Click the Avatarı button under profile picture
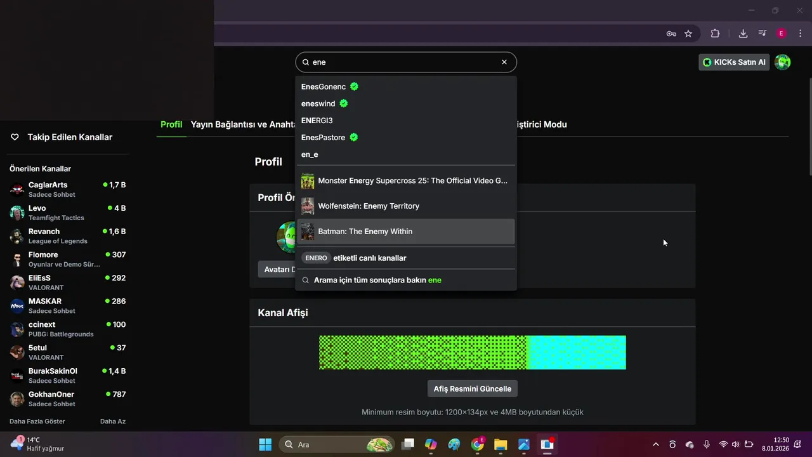The width and height of the screenshot is (812, 457). [x=277, y=269]
